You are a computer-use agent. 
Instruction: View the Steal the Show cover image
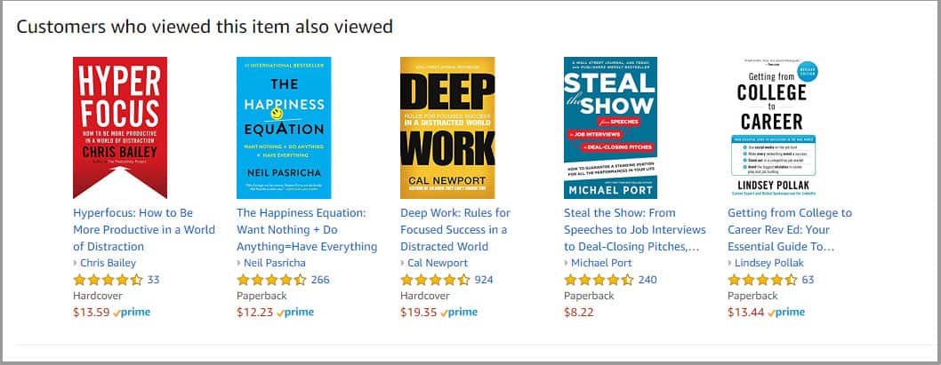(x=610, y=128)
